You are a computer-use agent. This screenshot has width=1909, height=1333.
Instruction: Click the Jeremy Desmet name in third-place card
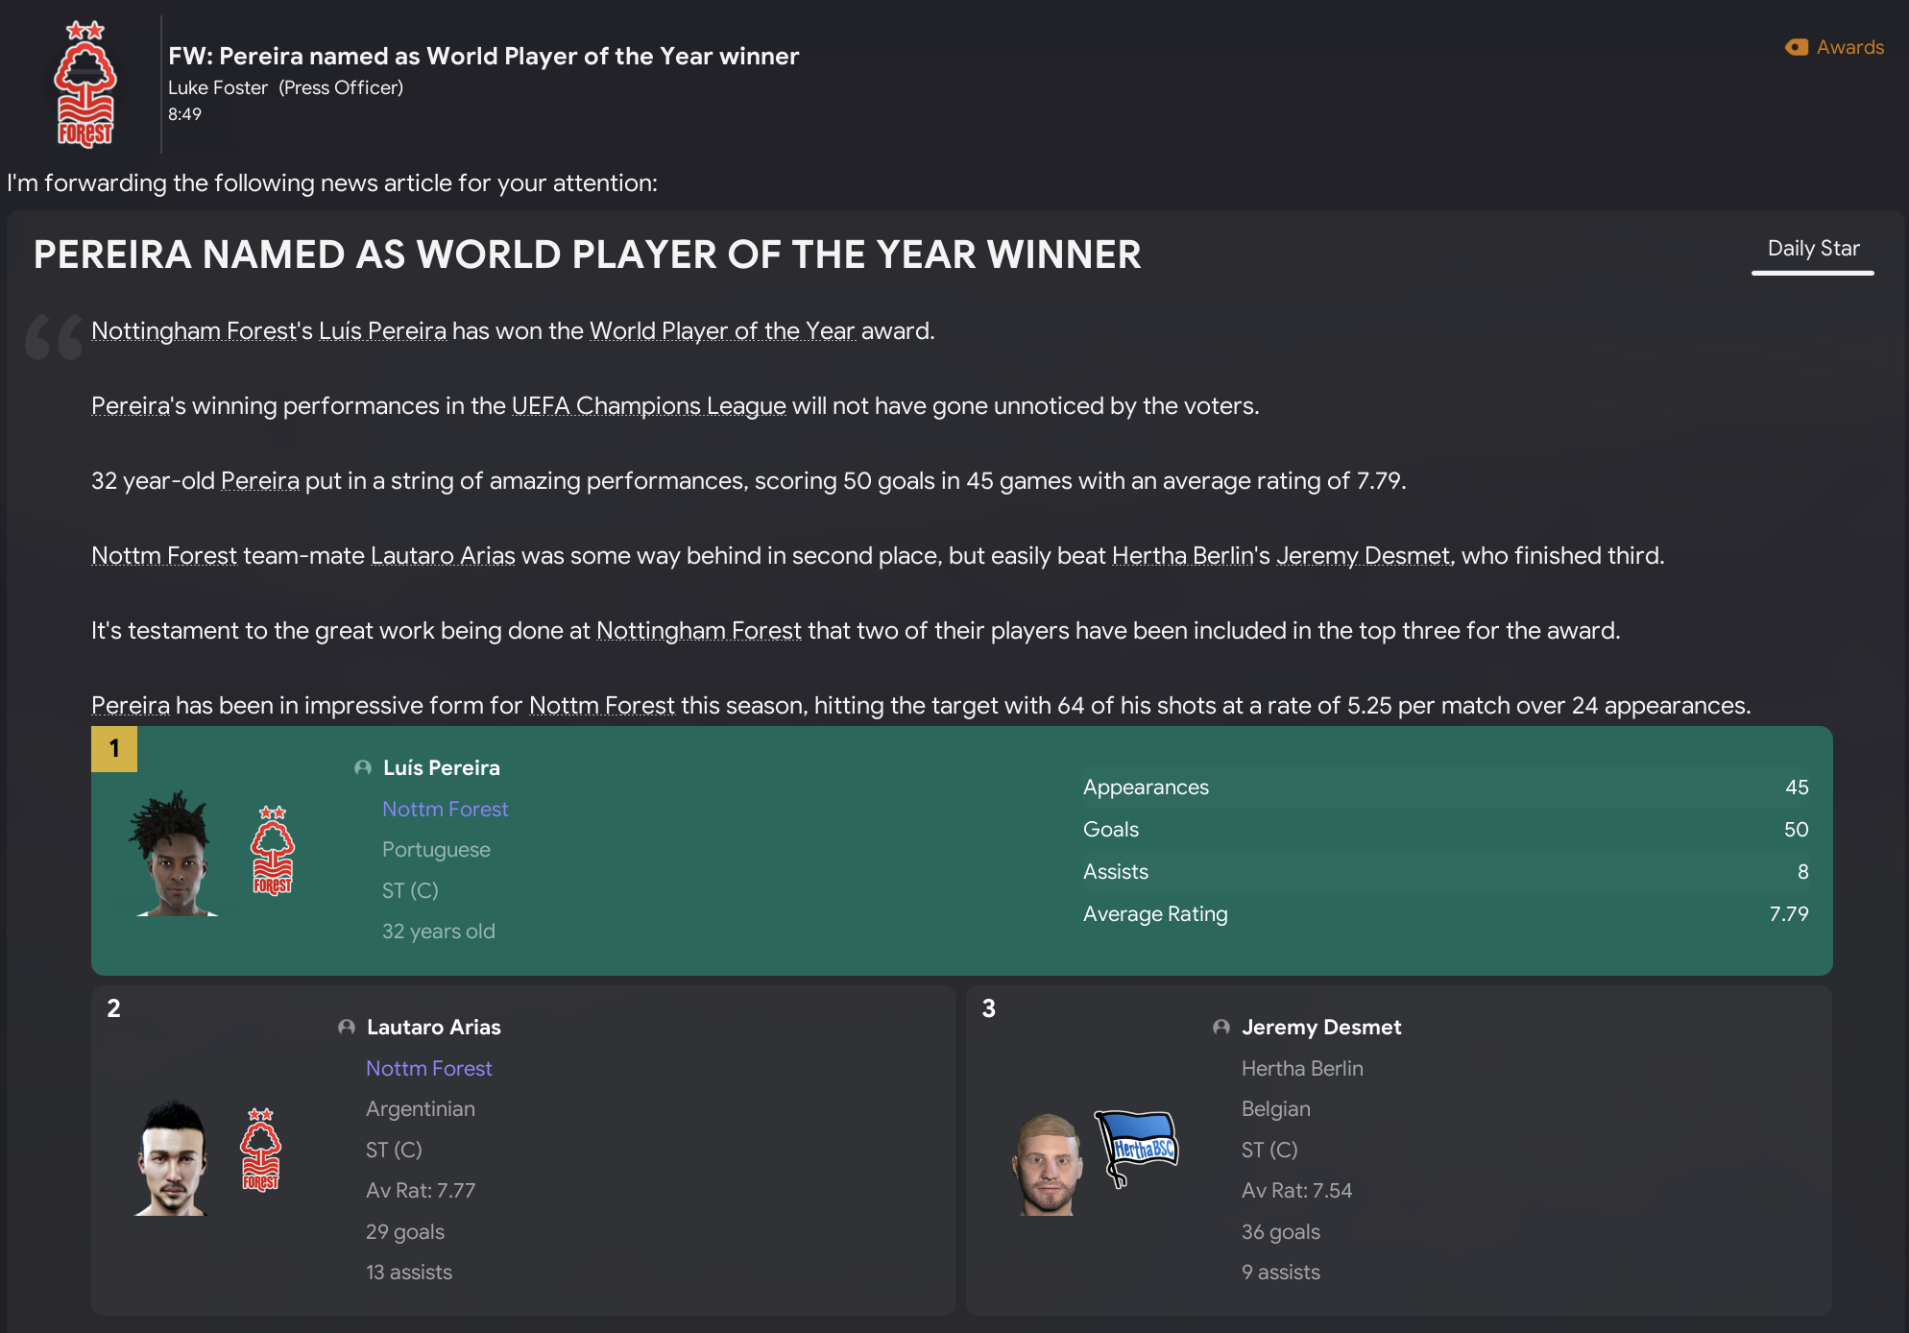(1320, 1027)
